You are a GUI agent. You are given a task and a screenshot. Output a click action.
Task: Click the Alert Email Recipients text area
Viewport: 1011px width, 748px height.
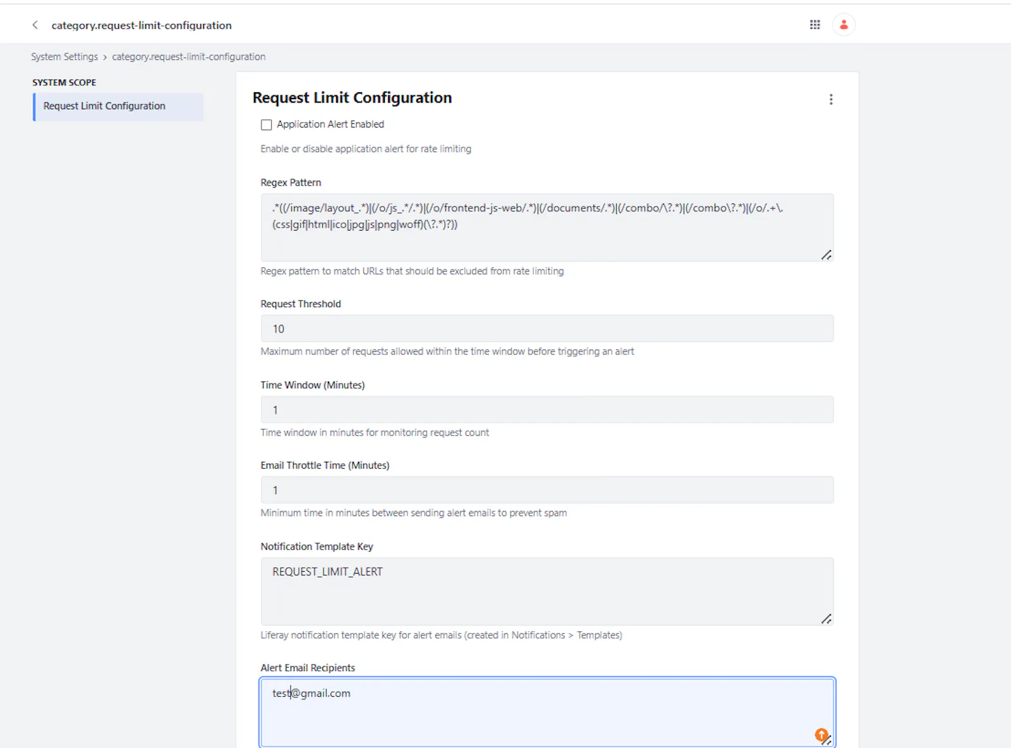(x=547, y=713)
